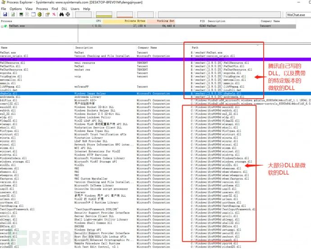Click the yellow-green CPU usage mini graph
The width and height of the screenshot is (311, 249).
(x=104, y=14)
